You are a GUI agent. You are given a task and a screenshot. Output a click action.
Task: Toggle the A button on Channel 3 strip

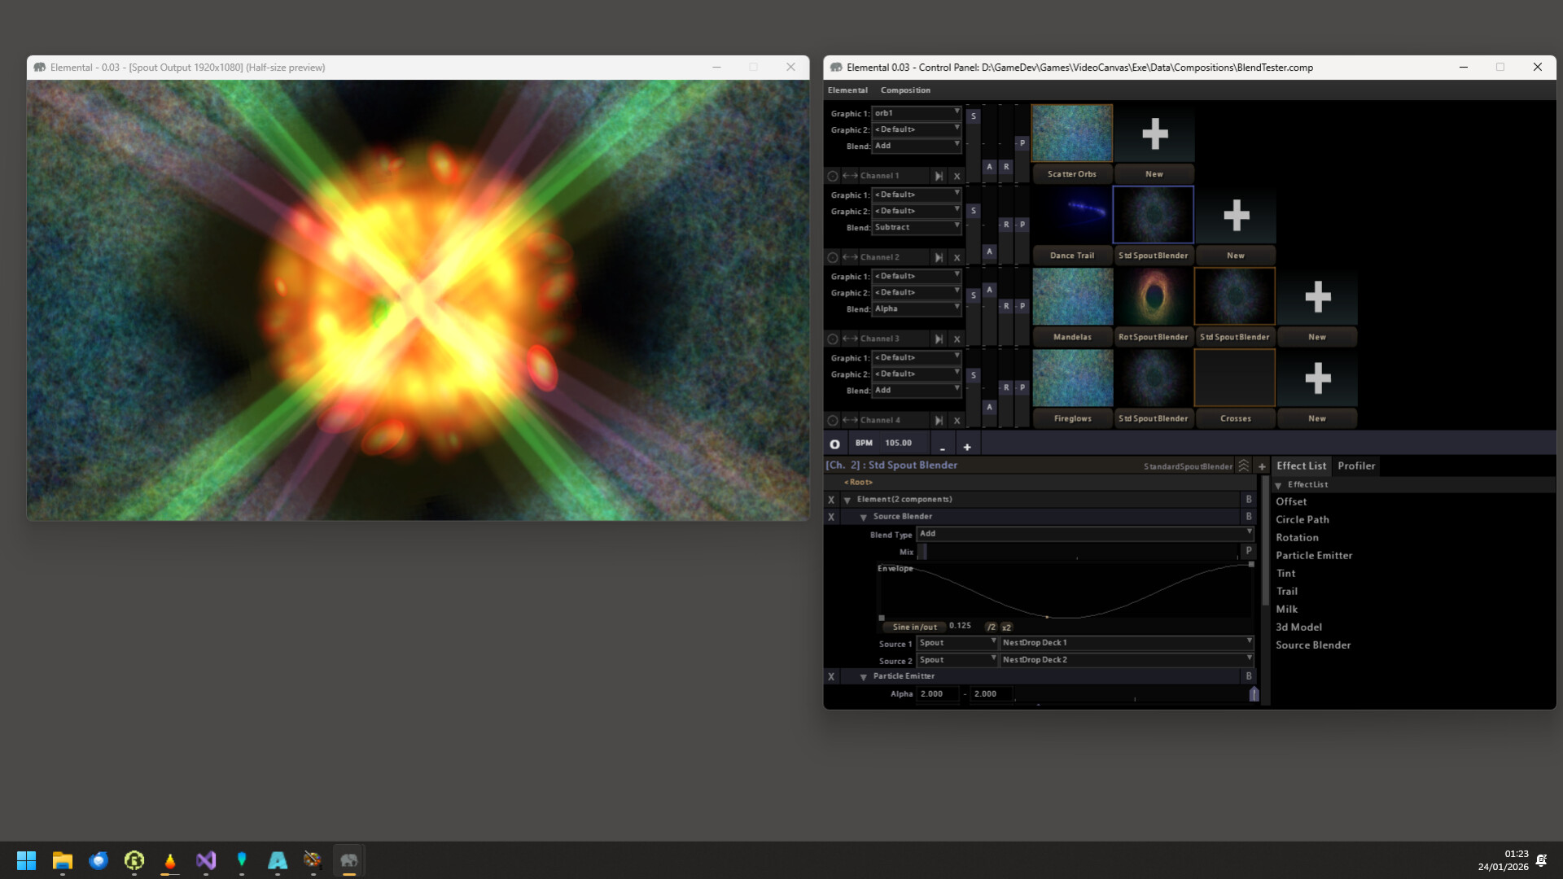point(989,289)
